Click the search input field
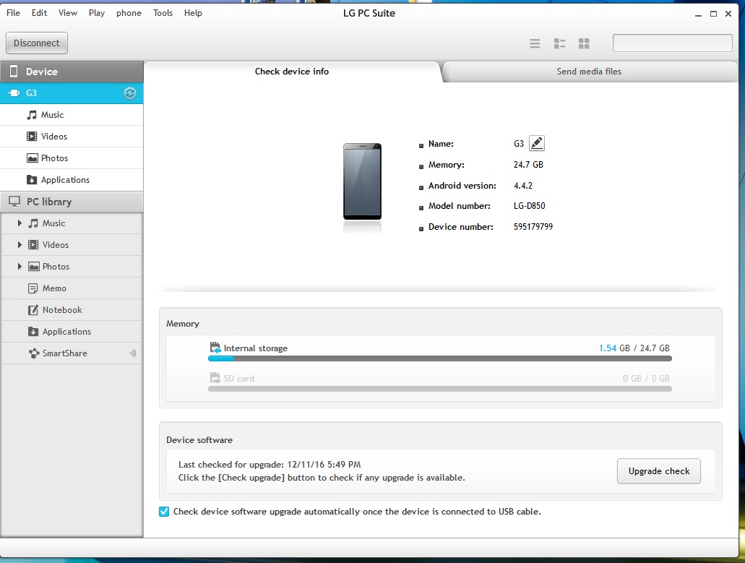This screenshot has height=563, width=745. (672, 43)
